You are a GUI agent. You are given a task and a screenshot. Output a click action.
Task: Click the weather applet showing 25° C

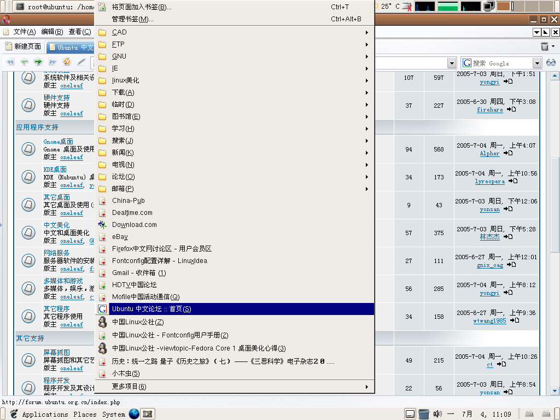coord(388,7)
